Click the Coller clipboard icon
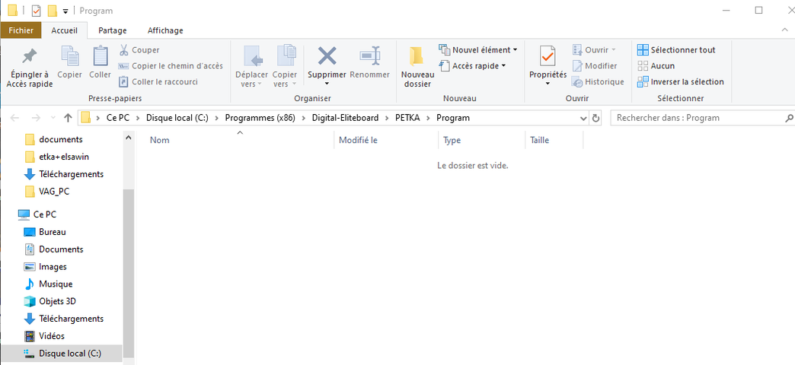Viewport: 795px width, 365px height. pyautogui.click(x=100, y=57)
